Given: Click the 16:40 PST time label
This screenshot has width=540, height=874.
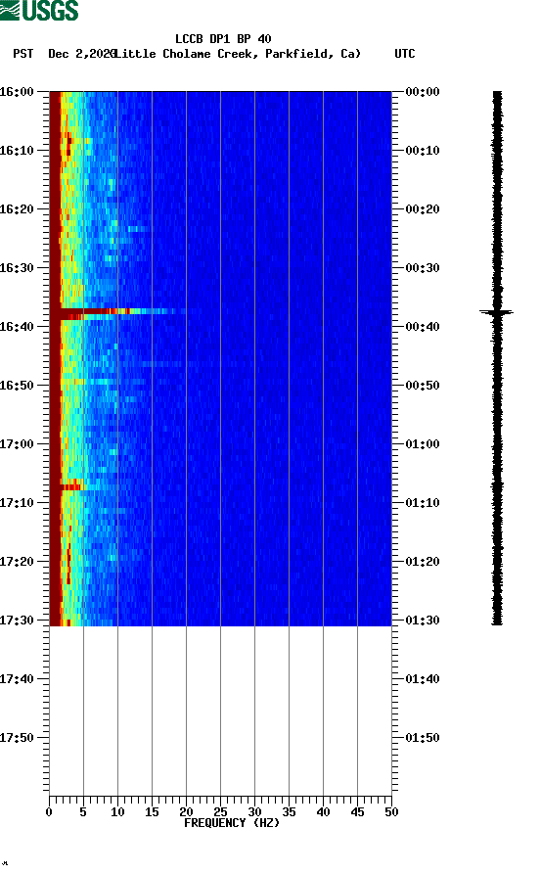Looking at the screenshot, I should tap(17, 327).
